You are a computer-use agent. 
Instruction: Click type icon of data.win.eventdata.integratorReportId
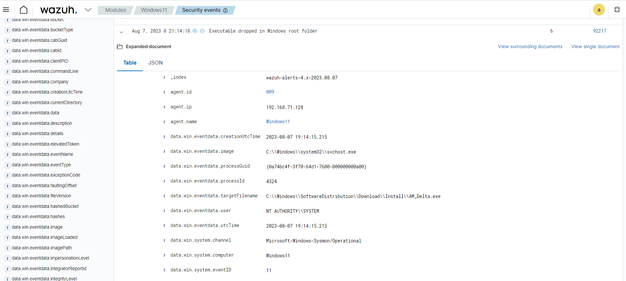7,269
